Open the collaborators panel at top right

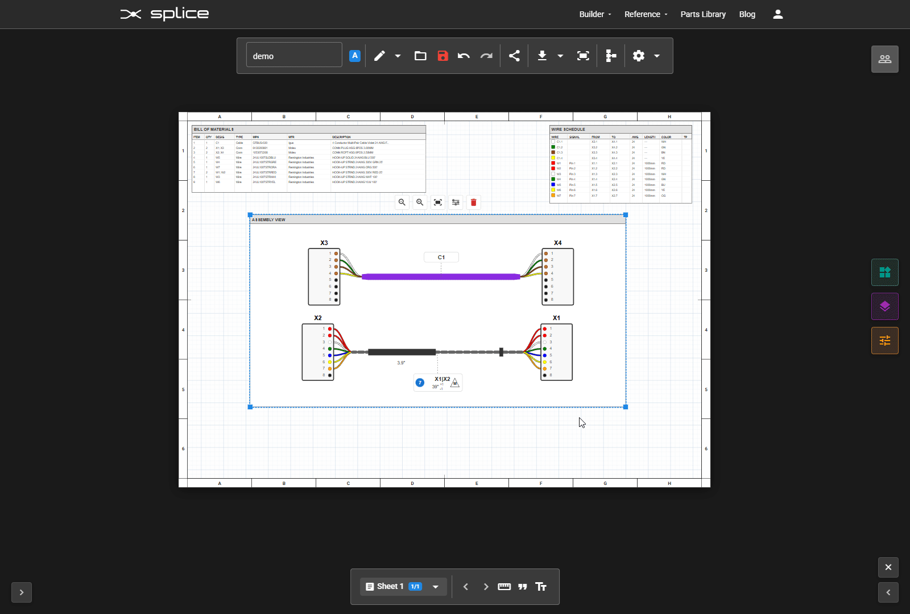point(884,59)
